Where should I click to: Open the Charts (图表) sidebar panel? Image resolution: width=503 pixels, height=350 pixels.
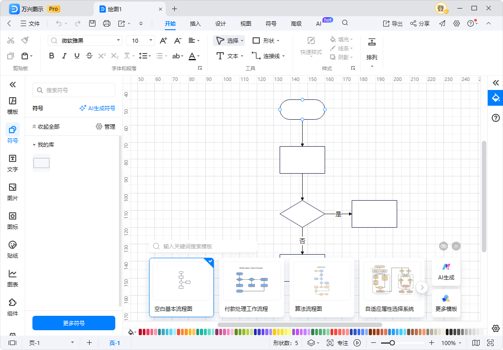[13, 278]
